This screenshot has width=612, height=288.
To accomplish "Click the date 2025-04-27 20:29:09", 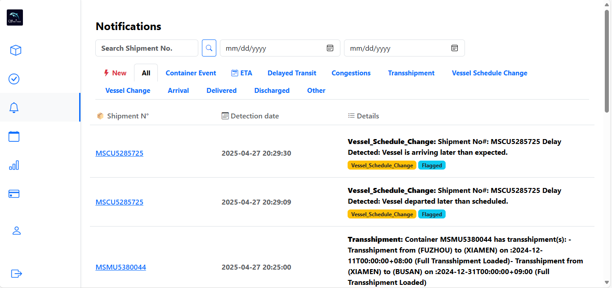I will click(256, 202).
